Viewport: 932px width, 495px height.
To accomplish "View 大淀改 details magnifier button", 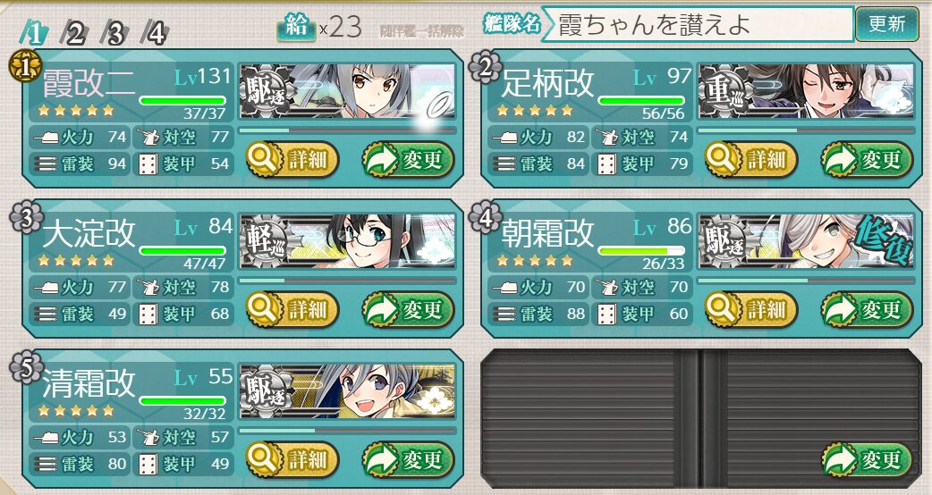I will point(292,309).
